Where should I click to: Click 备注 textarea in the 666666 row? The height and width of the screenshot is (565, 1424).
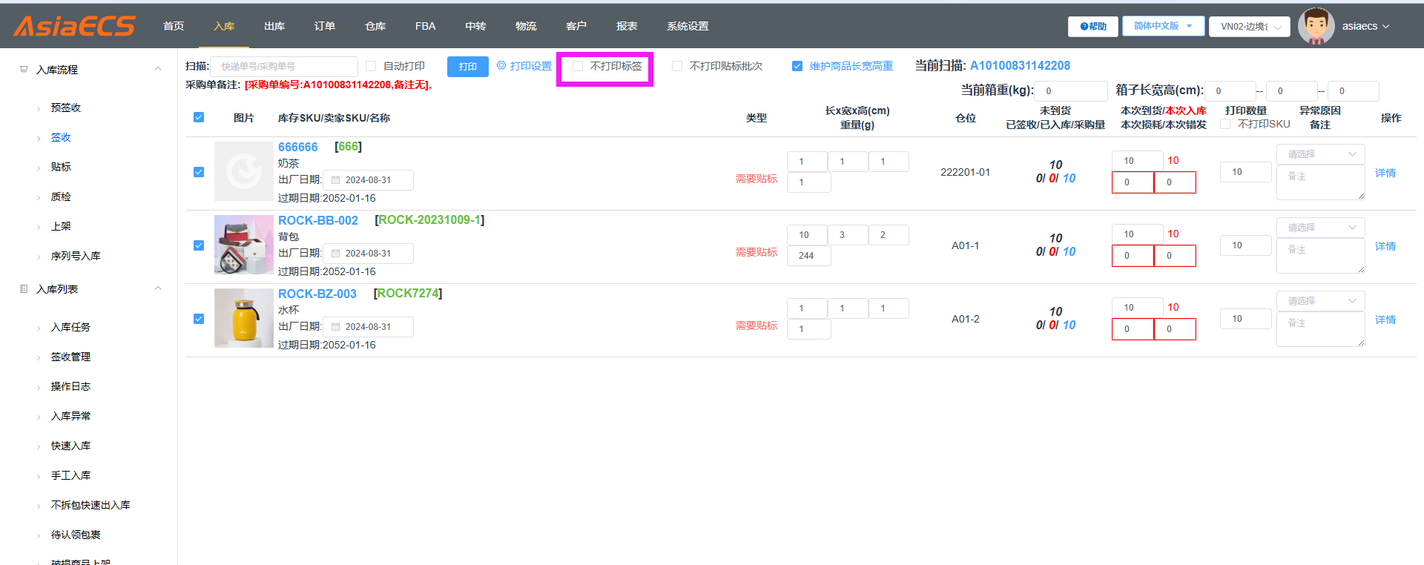point(1321,182)
